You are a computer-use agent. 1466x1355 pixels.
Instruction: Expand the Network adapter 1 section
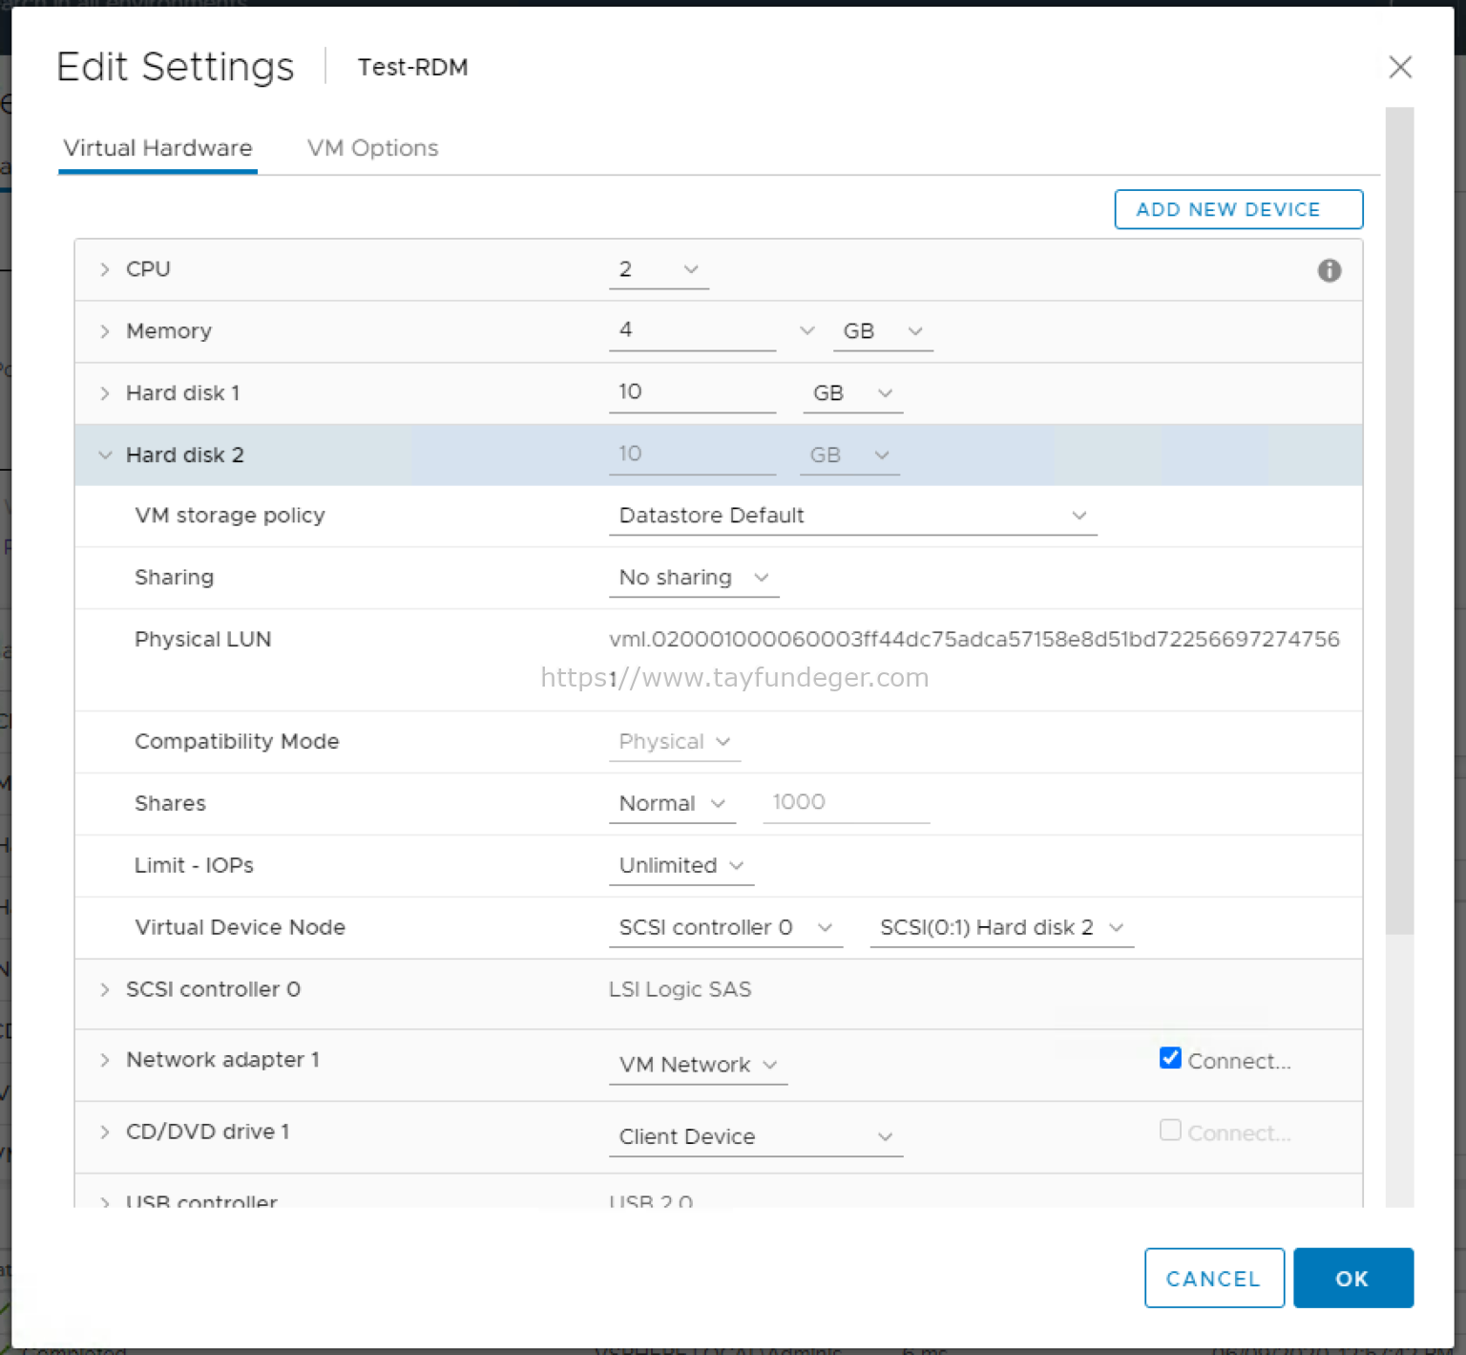[x=105, y=1060]
